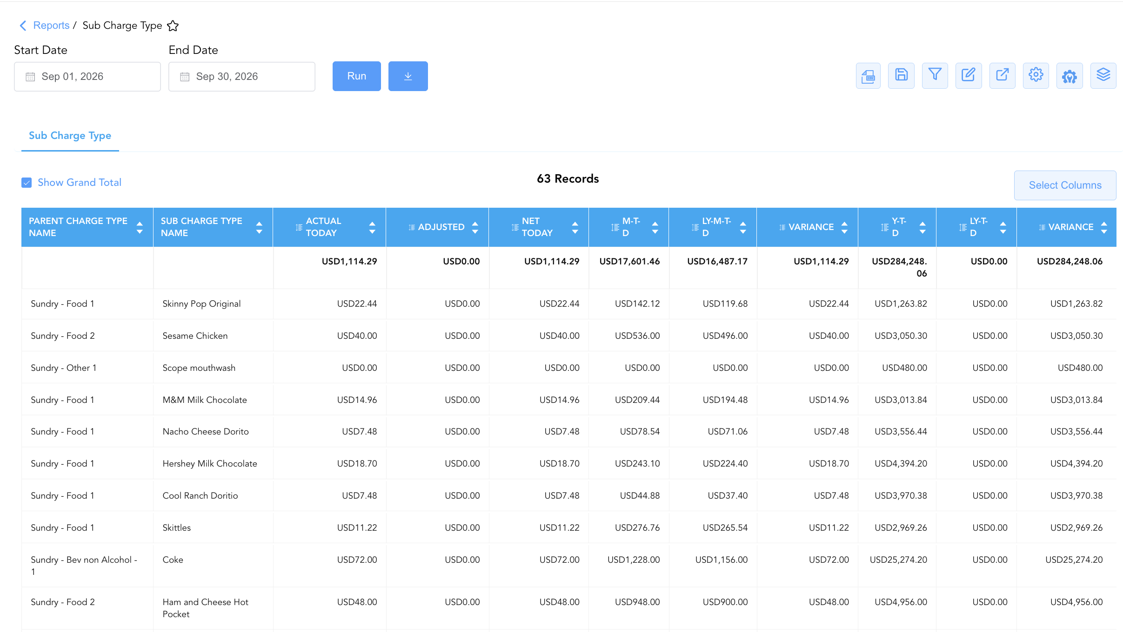Export the report as CSV

click(x=868, y=76)
